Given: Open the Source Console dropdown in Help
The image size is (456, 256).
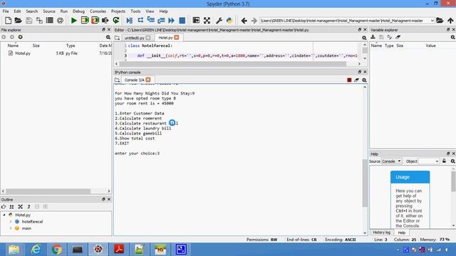Looking at the screenshot, I should pos(392,161).
